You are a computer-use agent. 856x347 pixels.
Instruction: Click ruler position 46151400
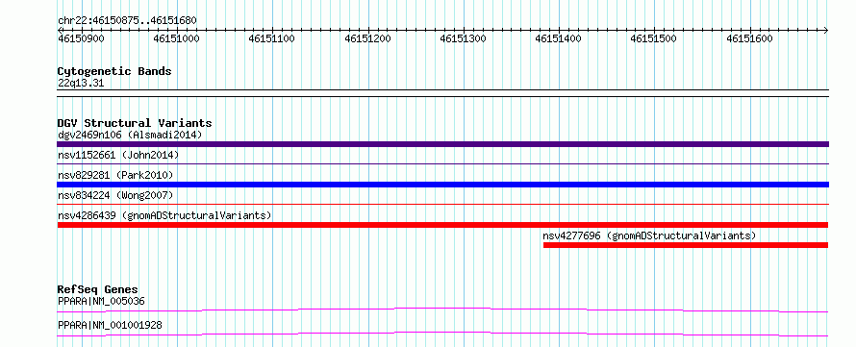click(559, 38)
